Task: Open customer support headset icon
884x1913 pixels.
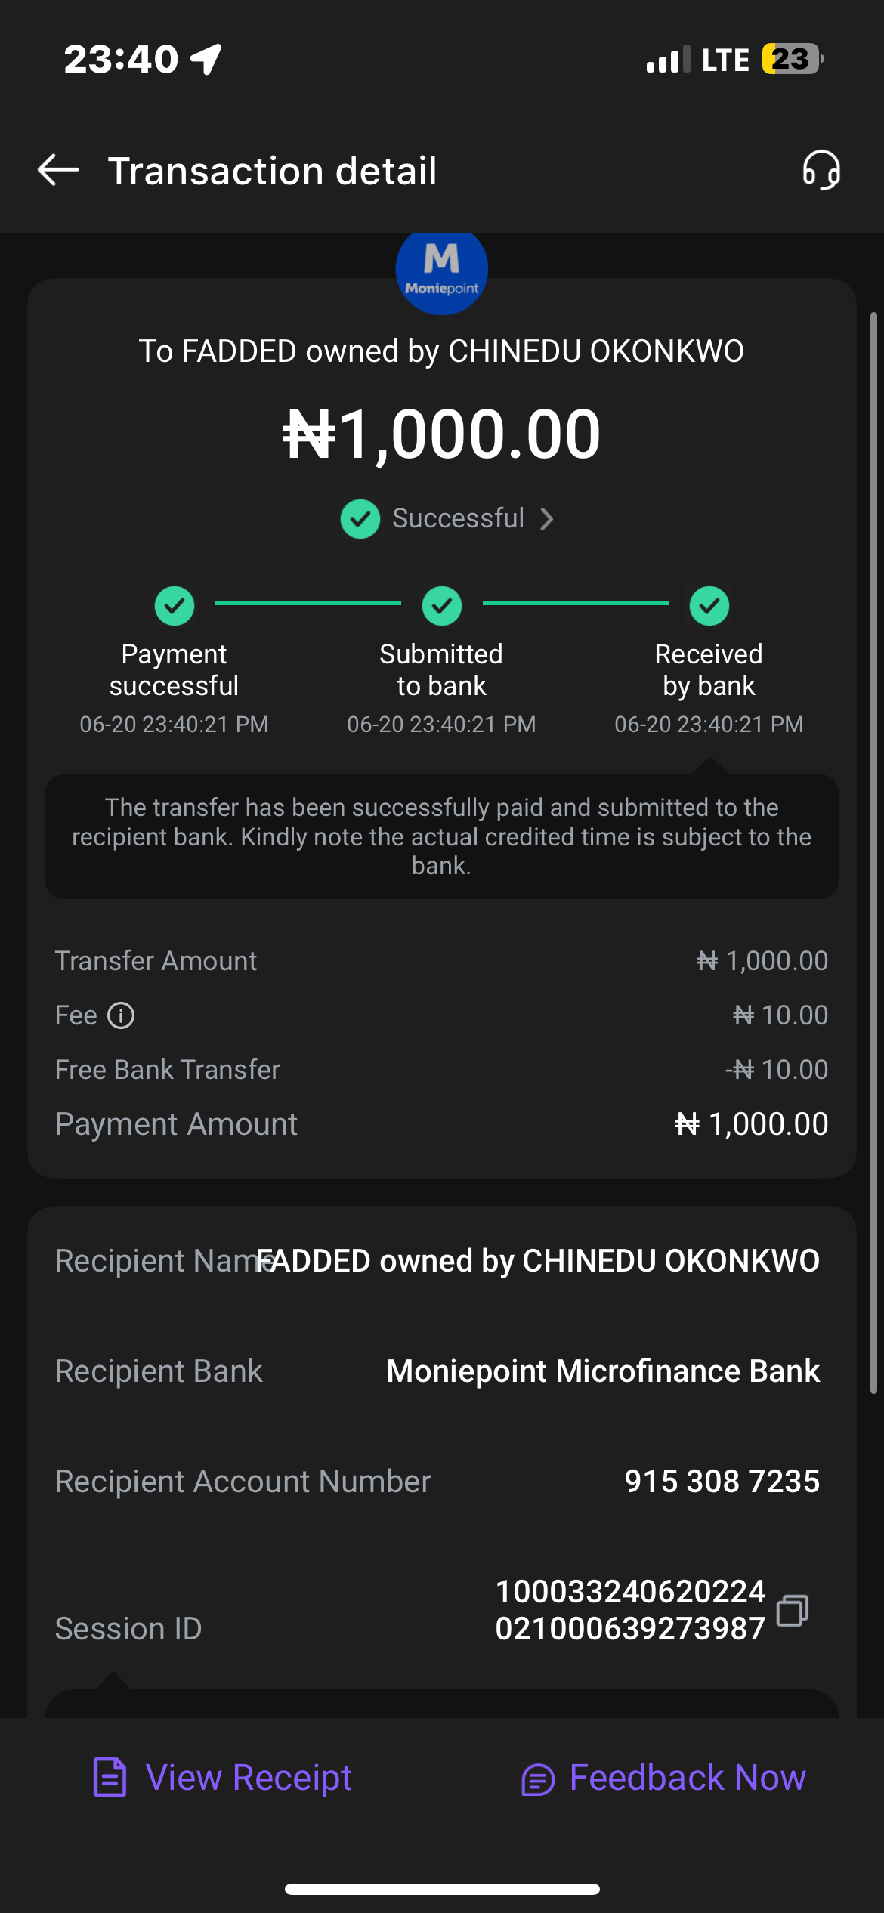Action: pyautogui.click(x=821, y=170)
